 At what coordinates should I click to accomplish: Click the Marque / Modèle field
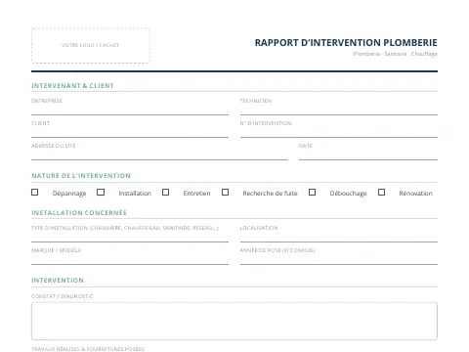click(130, 259)
